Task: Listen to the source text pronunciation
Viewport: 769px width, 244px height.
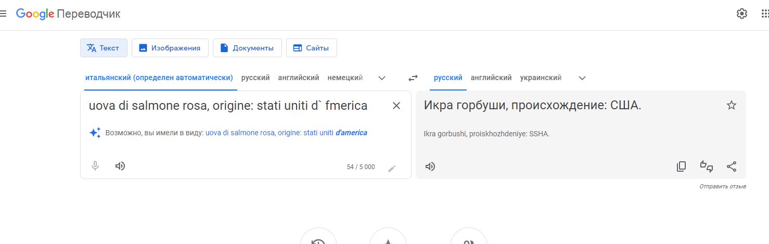Action: click(x=120, y=166)
